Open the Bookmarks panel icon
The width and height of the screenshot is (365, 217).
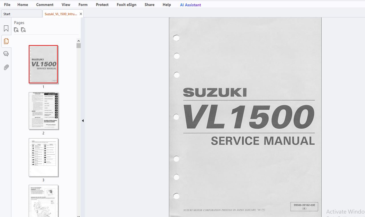coord(6,29)
